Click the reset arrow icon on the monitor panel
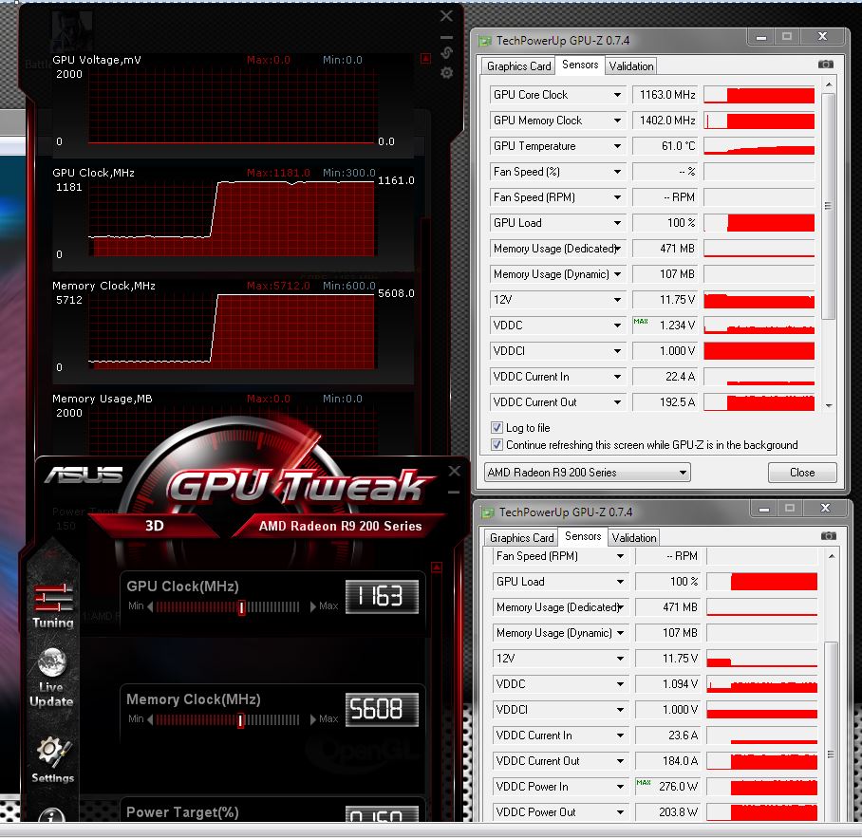 [x=446, y=53]
